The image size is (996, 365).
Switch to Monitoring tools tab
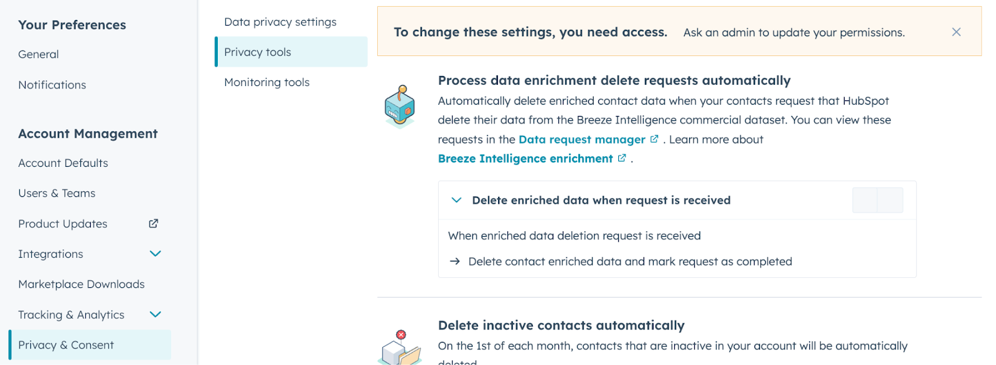tap(266, 82)
